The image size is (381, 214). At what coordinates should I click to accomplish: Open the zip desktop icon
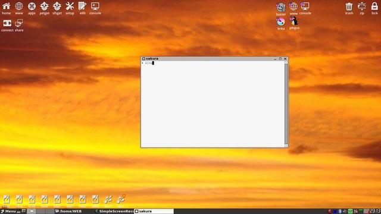pyautogui.click(x=362, y=8)
